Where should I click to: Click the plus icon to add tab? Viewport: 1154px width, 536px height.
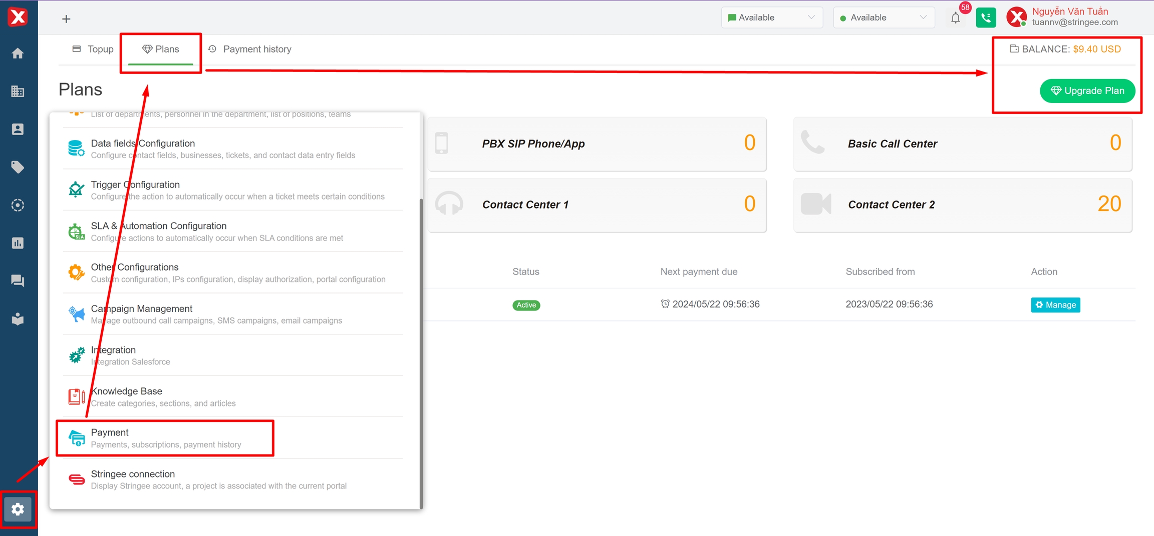(x=66, y=19)
